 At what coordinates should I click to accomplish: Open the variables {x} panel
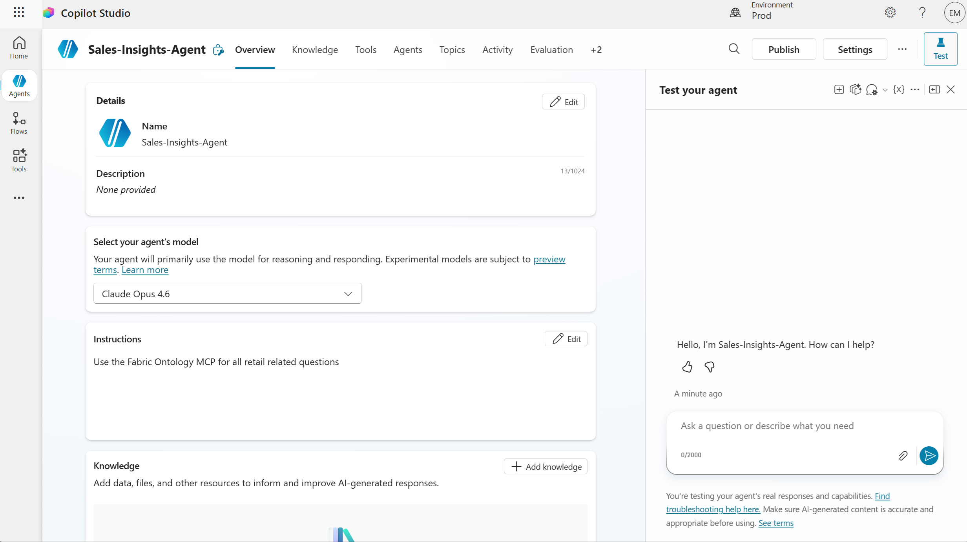click(899, 89)
